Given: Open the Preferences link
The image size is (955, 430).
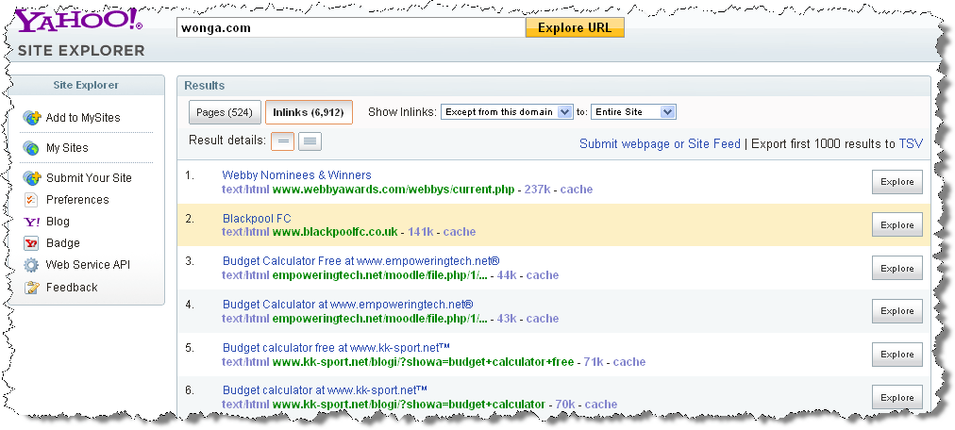Looking at the screenshot, I should point(77,200).
